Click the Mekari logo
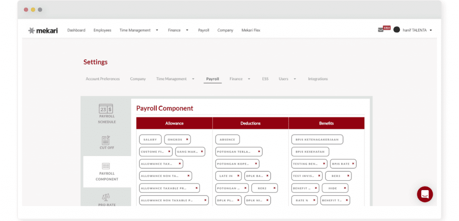Screen dimensions: 459x221 tap(43, 30)
